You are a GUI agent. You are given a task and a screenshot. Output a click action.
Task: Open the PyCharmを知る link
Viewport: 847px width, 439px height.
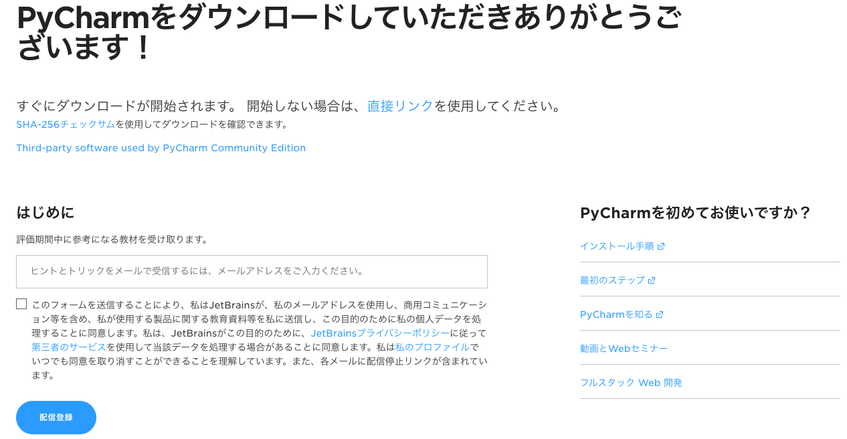pyautogui.click(x=616, y=315)
